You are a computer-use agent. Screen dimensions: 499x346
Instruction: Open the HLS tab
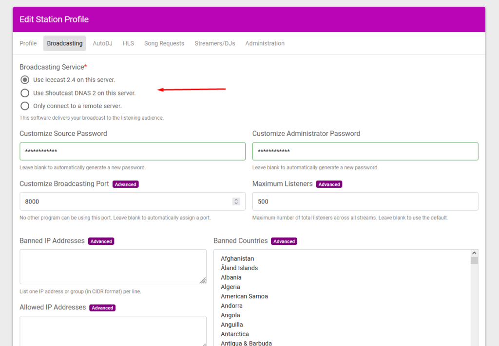point(128,43)
